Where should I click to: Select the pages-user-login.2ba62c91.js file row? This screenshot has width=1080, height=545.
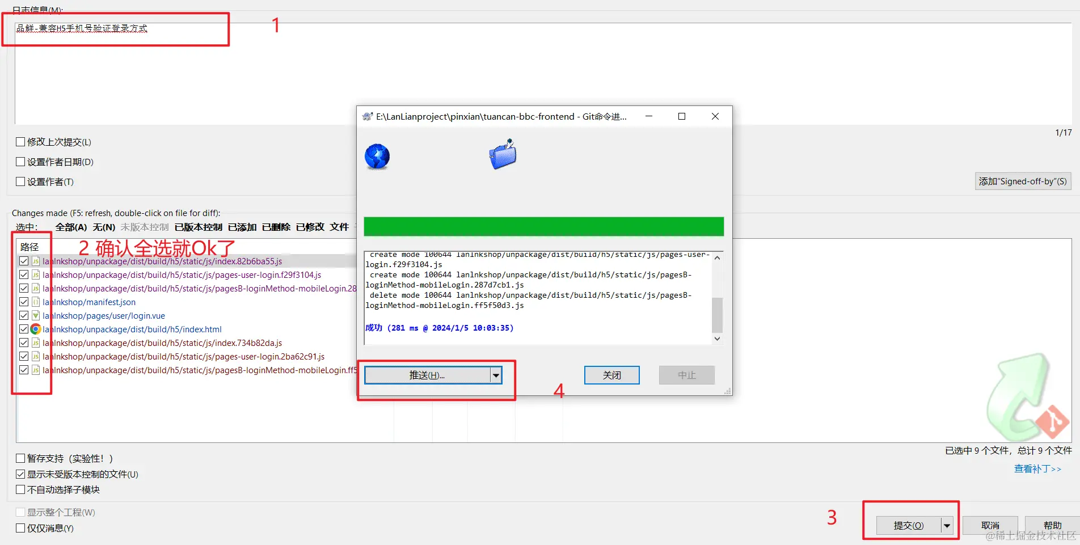coord(183,357)
